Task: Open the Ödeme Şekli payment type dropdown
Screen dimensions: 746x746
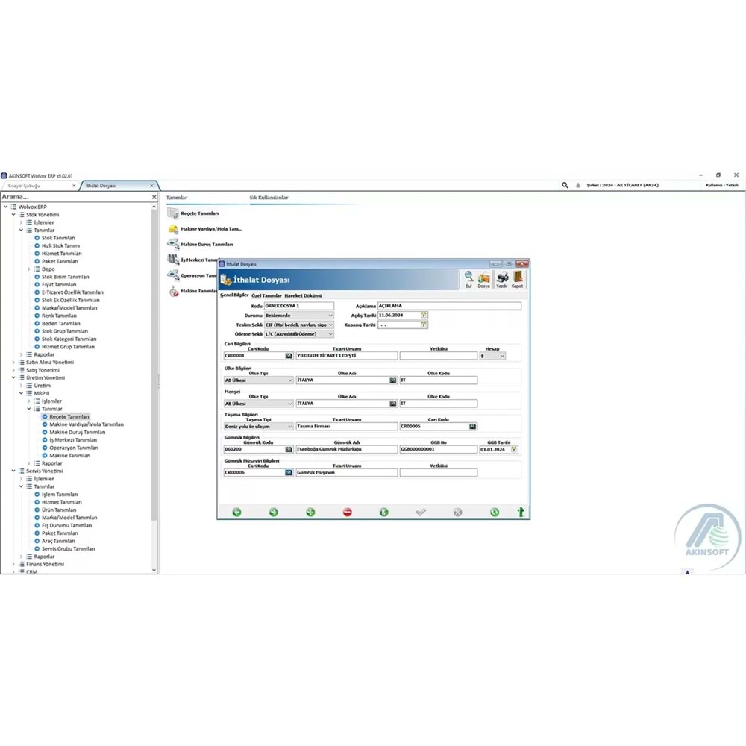Action: click(329, 333)
